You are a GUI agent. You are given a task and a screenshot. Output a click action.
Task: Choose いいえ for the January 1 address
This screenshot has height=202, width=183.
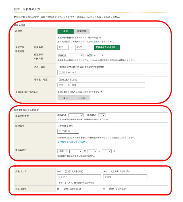click(82, 98)
